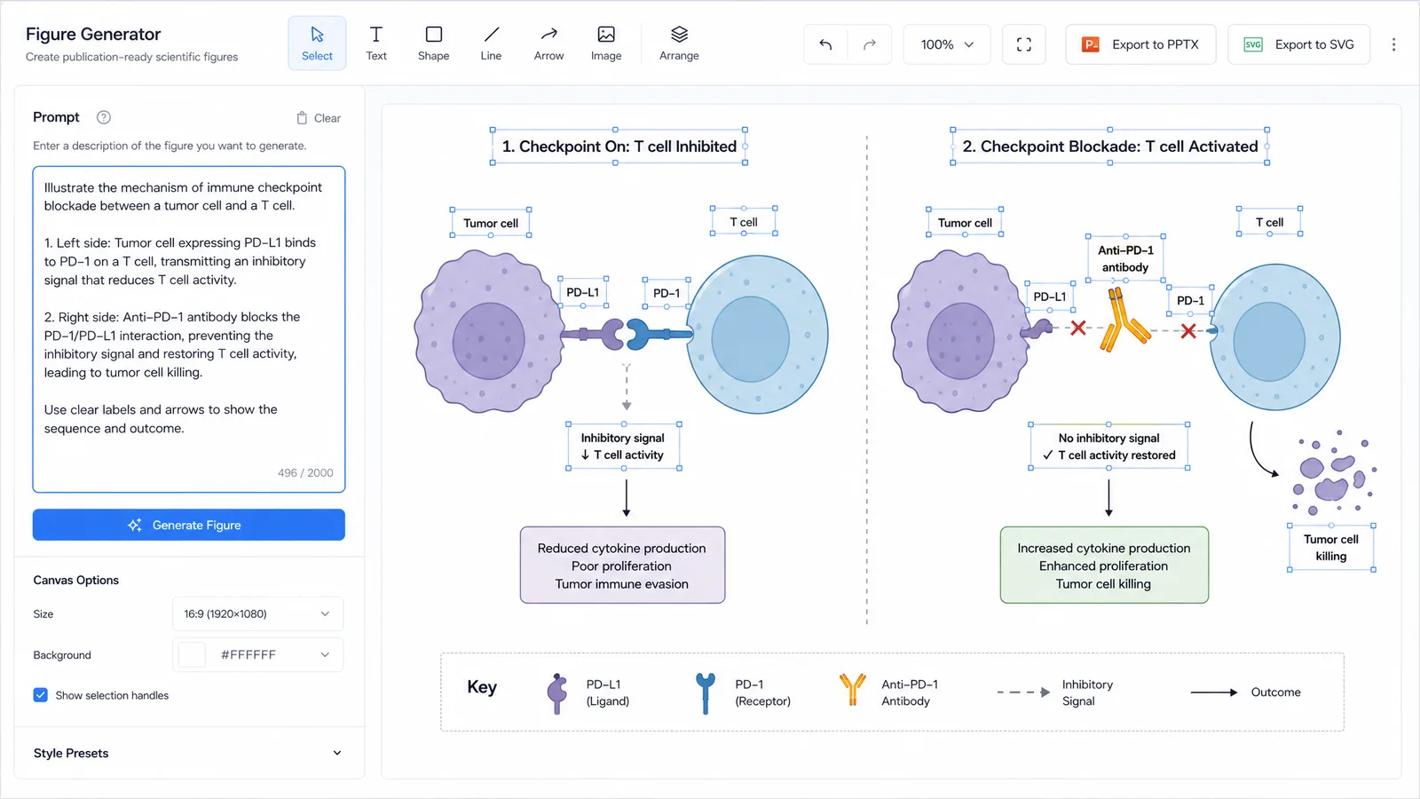This screenshot has width=1420, height=799.
Task: Select the 'Tumor cell killing' label
Action: 1331,548
